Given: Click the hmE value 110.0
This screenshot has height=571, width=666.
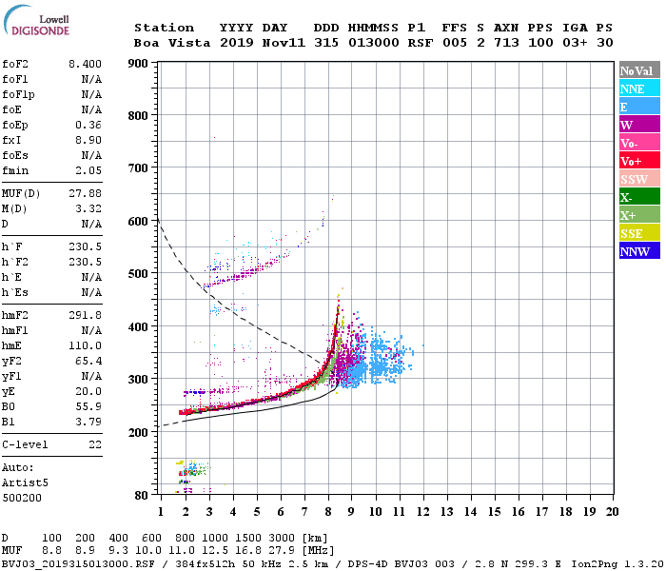Looking at the screenshot, I should pyautogui.click(x=85, y=345).
